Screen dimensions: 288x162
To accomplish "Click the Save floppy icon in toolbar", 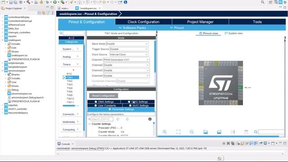I will tap(11, 2).
